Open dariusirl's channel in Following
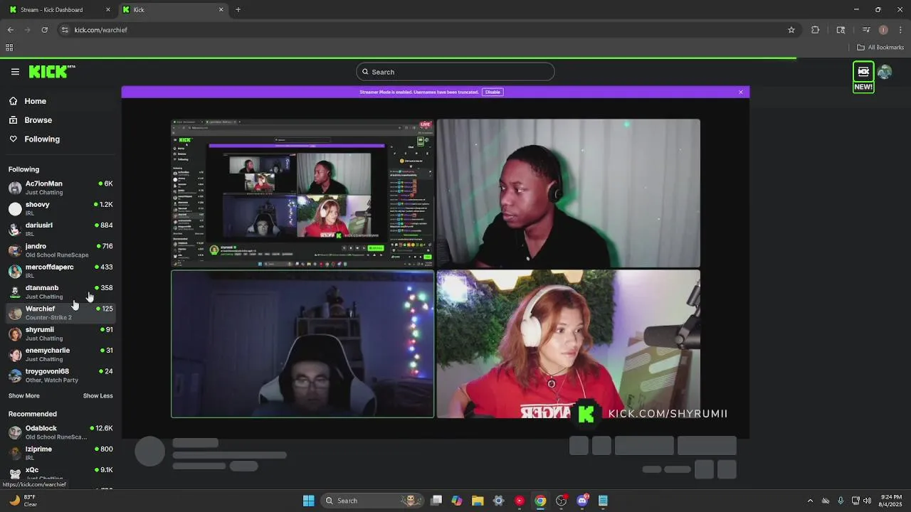The image size is (911, 512). [60, 229]
